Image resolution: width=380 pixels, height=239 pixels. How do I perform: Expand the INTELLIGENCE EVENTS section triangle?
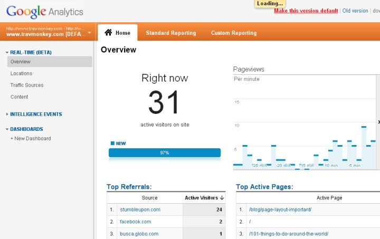point(7,114)
